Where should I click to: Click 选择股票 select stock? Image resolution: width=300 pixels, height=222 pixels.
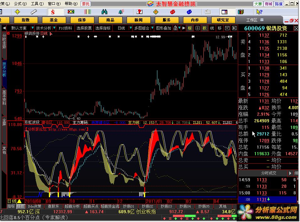84,28
